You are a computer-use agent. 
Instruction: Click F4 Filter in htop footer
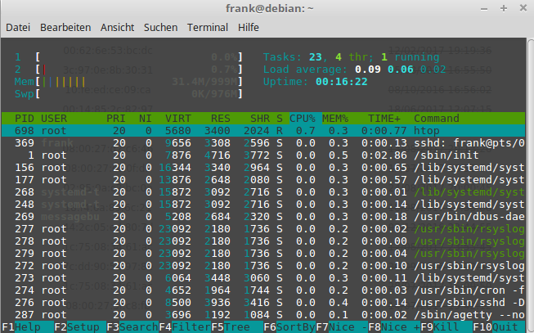pyautogui.click(x=185, y=327)
